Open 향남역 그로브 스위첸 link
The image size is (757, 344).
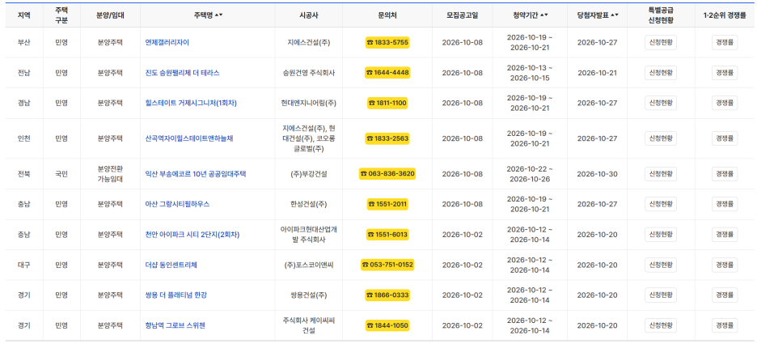tap(175, 325)
